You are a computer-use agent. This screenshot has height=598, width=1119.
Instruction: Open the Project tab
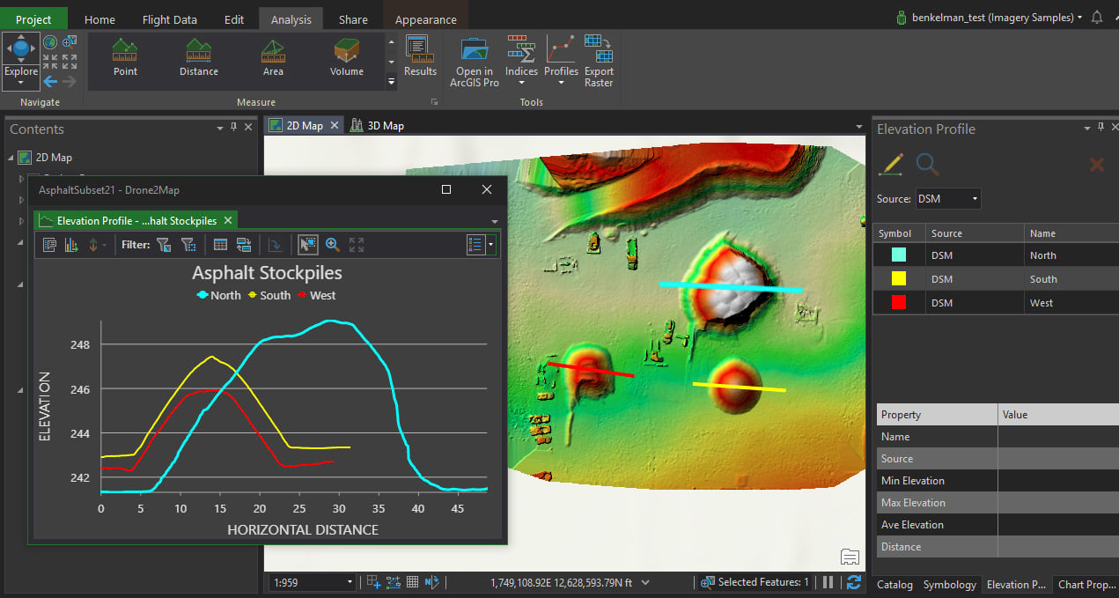point(33,19)
